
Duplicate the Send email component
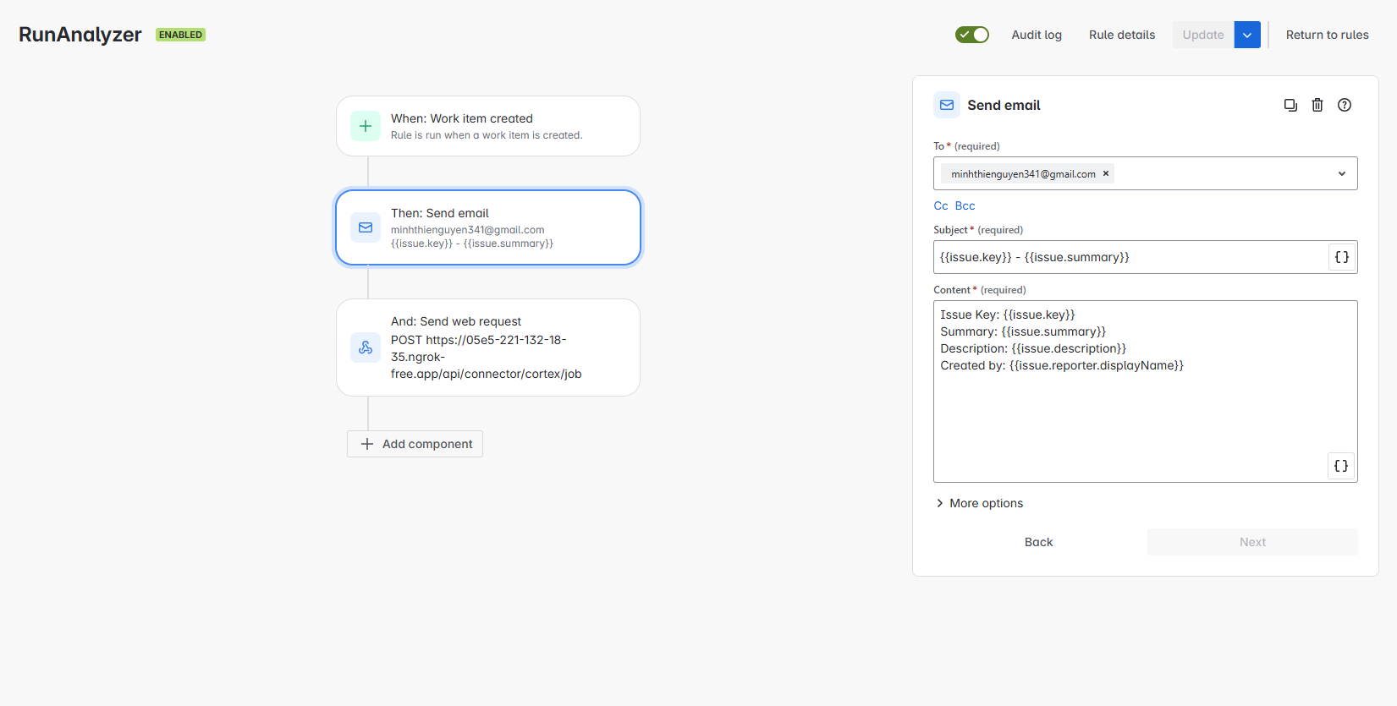1290,105
